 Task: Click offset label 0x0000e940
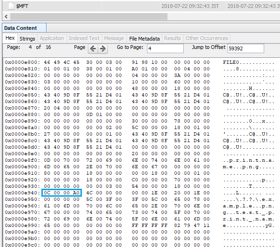coord(22,193)
